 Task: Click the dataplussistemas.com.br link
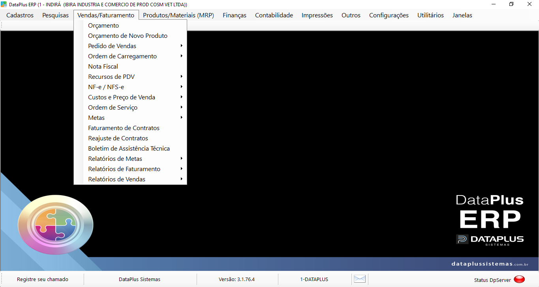pos(490,264)
